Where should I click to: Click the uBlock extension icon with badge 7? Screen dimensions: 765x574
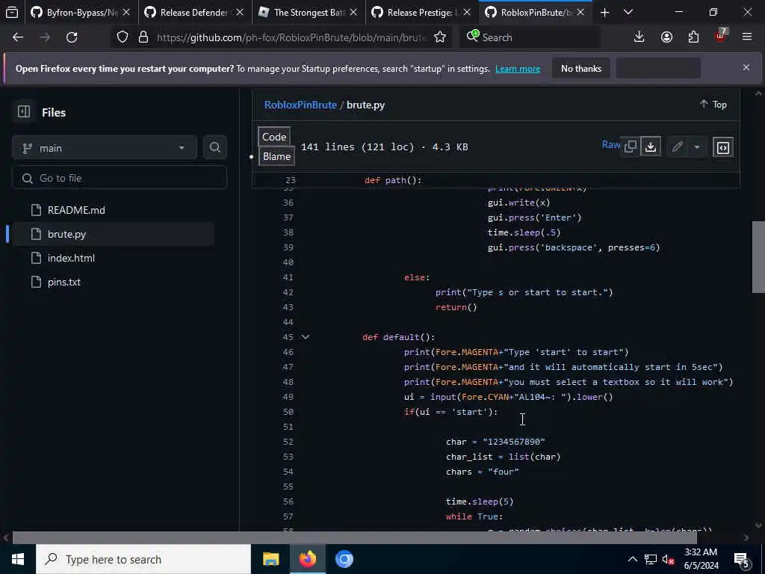(721, 36)
